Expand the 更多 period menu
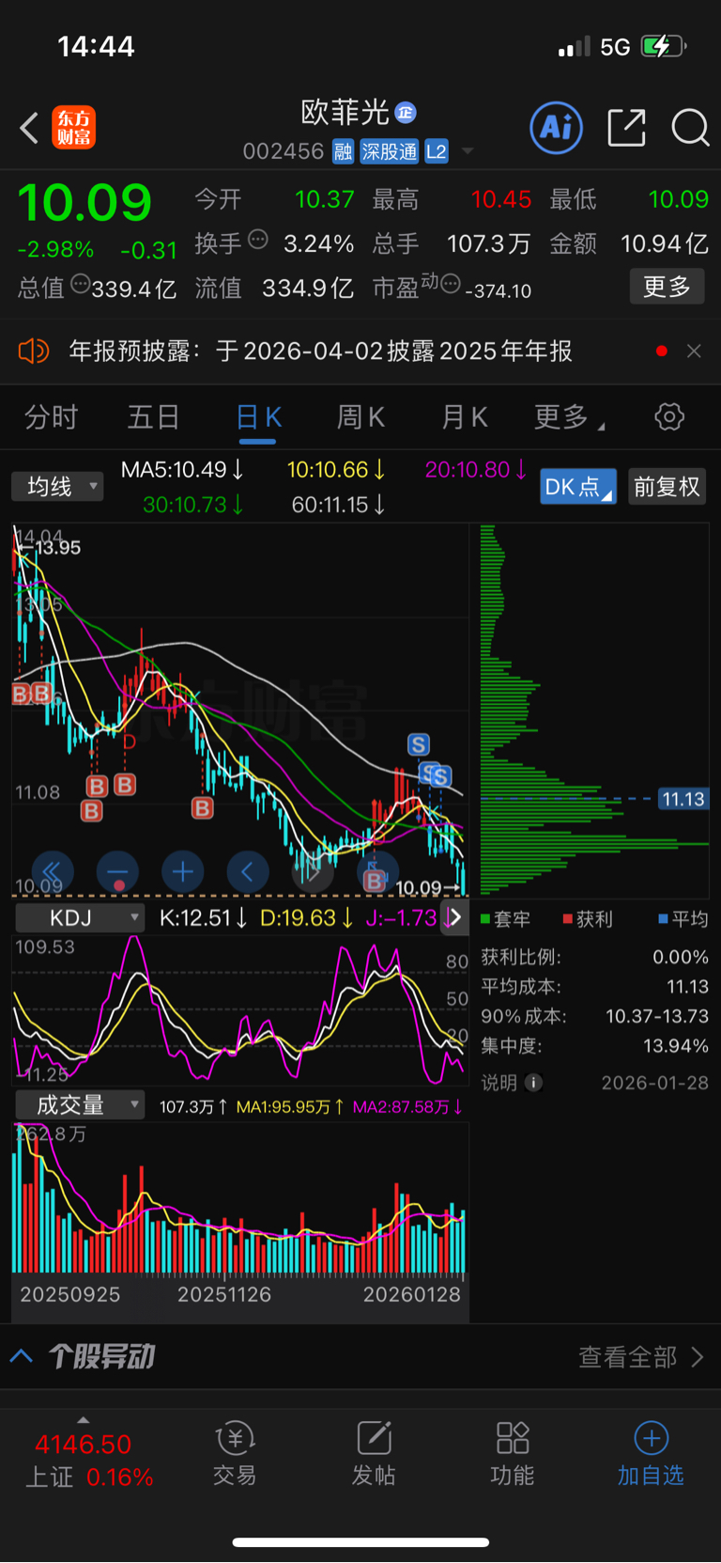Screen dimensions: 721x1563 [x=569, y=417]
